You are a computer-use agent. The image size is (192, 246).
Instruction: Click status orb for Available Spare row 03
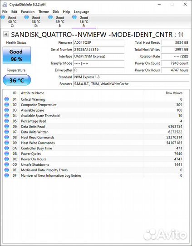pyautogui.click(x=6, y=110)
